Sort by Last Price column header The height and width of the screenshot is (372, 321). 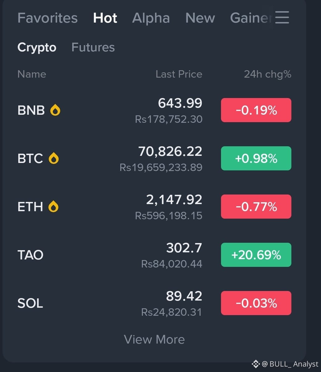click(179, 74)
